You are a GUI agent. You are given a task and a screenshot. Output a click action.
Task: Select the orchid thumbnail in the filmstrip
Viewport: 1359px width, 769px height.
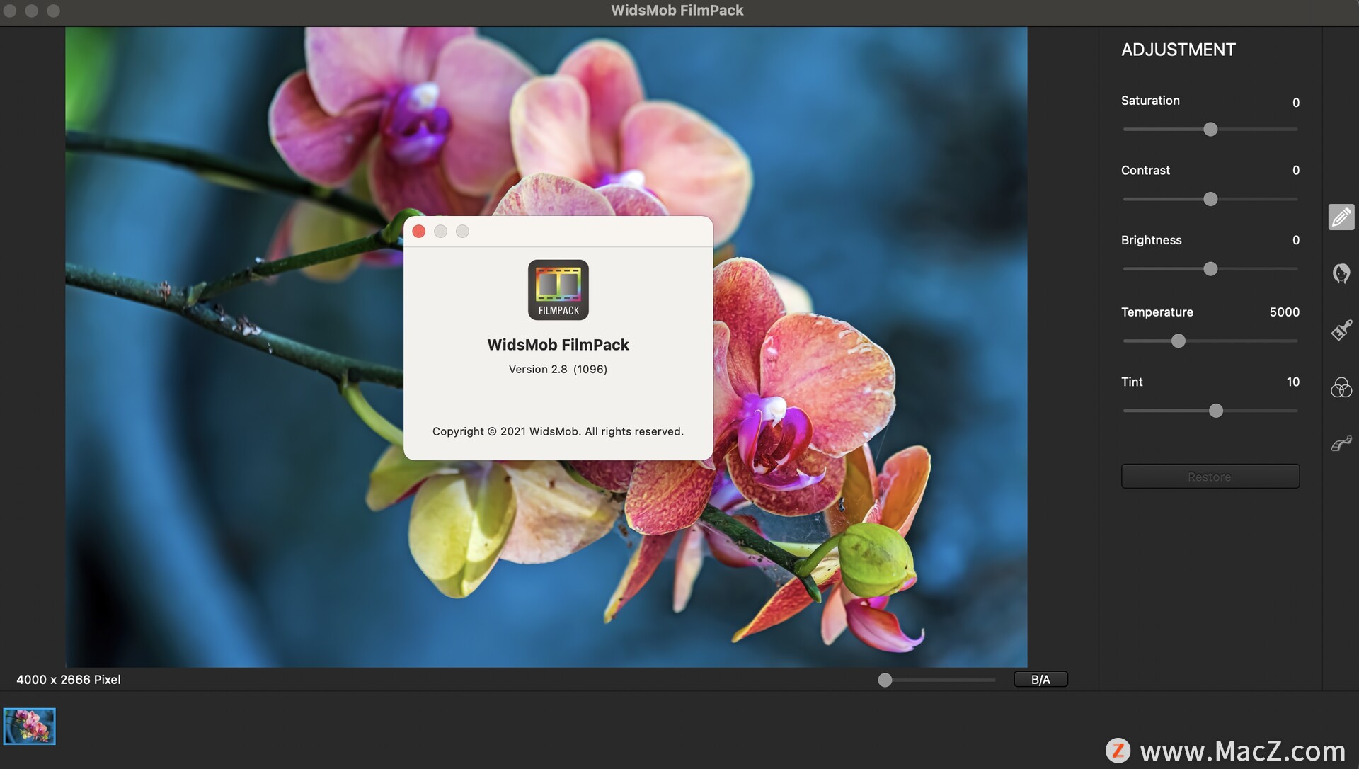[29, 727]
